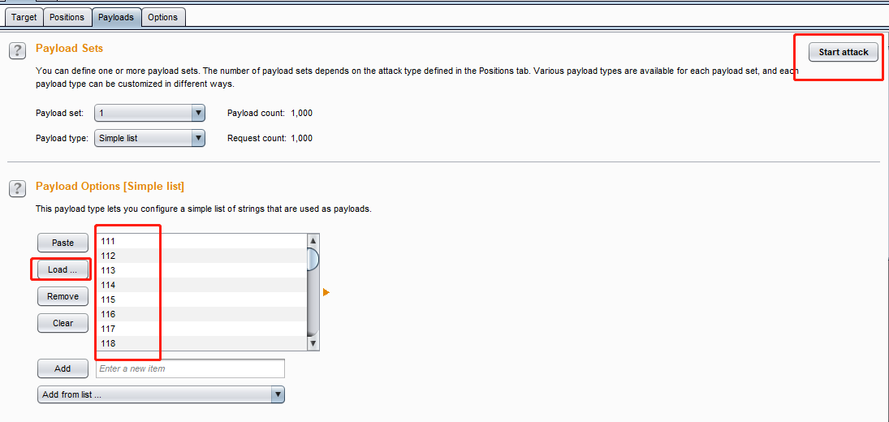The height and width of the screenshot is (422, 889).
Task: Click the Add button
Action: tap(63, 368)
